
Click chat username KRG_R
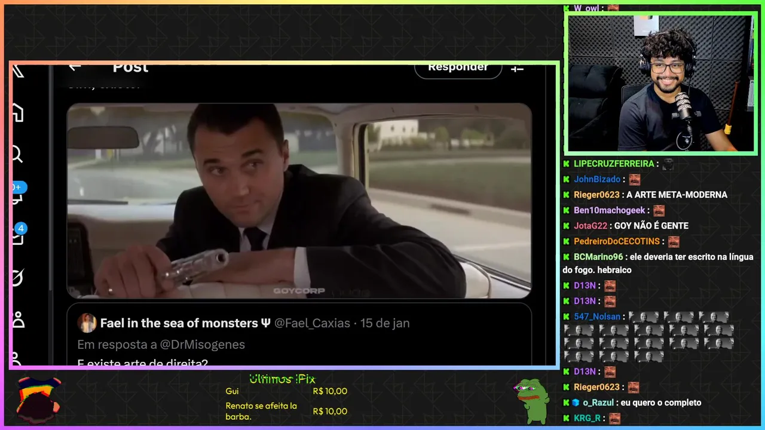[587, 418]
